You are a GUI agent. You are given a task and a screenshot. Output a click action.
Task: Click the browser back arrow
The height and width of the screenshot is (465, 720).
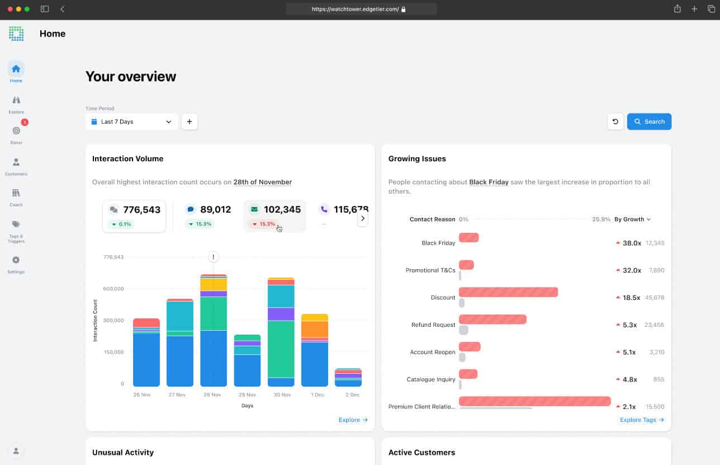(62, 9)
